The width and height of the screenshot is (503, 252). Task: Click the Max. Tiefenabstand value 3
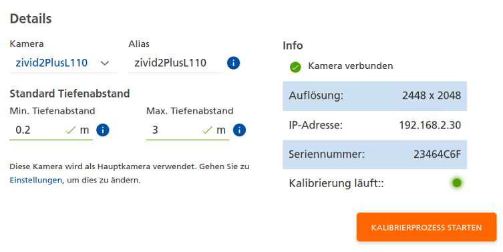(x=155, y=130)
